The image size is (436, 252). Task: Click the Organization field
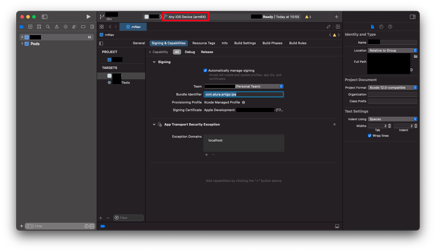click(x=392, y=94)
